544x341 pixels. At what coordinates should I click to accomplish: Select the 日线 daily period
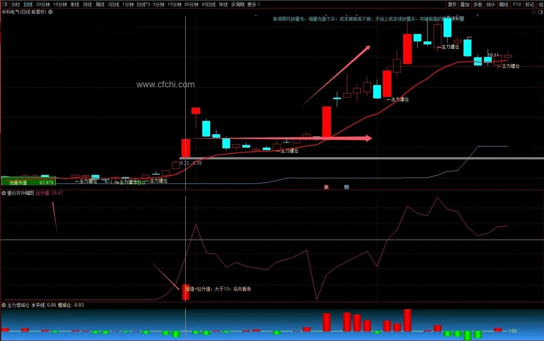point(28,4)
